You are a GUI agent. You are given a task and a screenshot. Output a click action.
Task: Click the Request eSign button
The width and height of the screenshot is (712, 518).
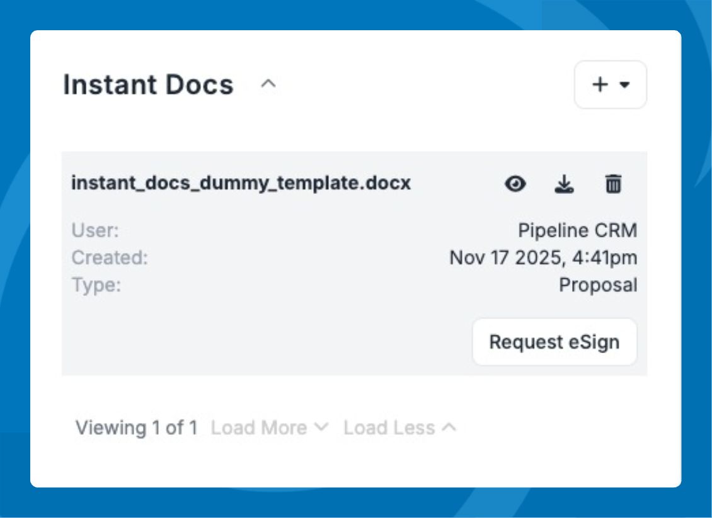pos(554,342)
